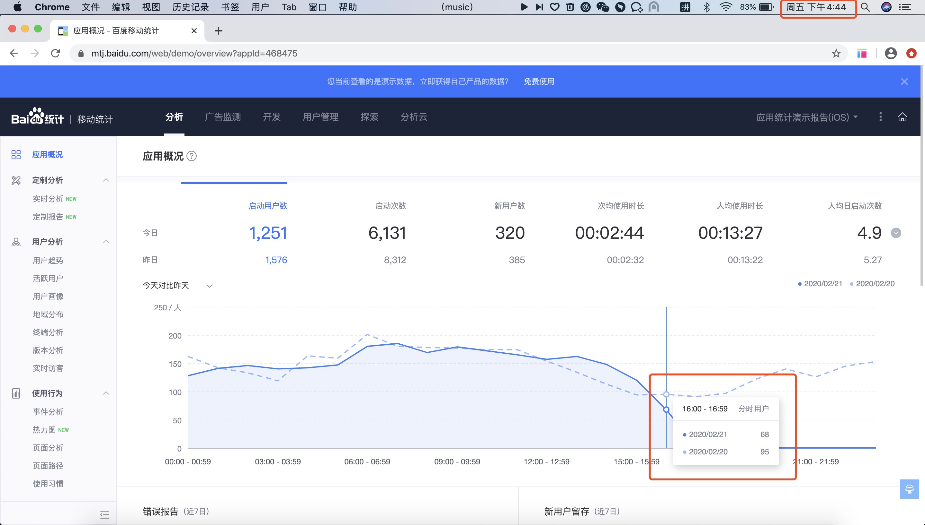Image resolution: width=925 pixels, height=525 pixels.
Task: Open the 应用统计演示报告(iOS) app selector
Action: 807,117
